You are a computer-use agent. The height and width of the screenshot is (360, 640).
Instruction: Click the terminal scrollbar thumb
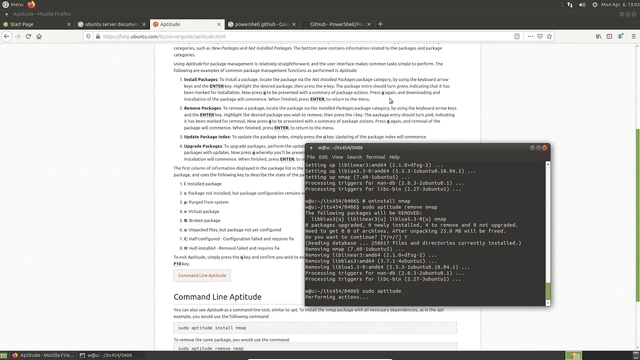point(548,290)
